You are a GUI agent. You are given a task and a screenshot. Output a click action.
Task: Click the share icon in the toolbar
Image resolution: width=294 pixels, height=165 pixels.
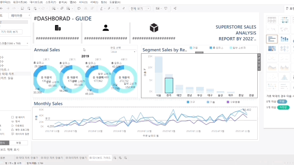(x=175, y=8)
